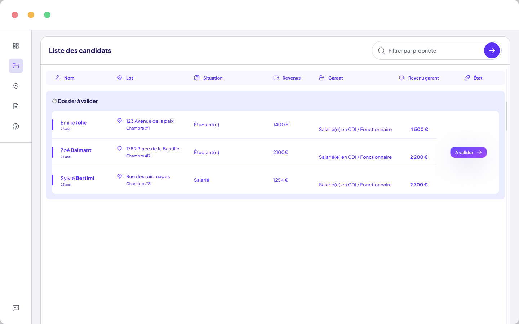This screenshot has width=519, height=324.
Task: Click pin icon next to Rue des rois mages
Action: tap(120, 176)
